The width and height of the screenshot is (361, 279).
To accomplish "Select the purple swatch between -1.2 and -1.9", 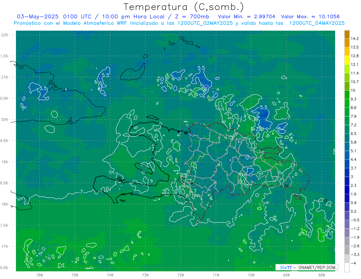I will point(347,233).
